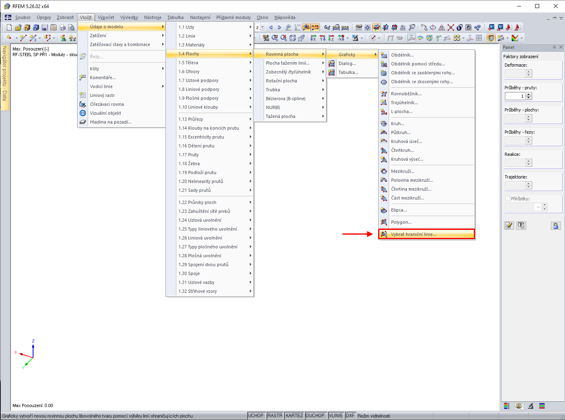Screen dimensions: 565x420
Task: Pin the Panel with pushpin icon
Action: pyautogui.click(x=554, y=47)
